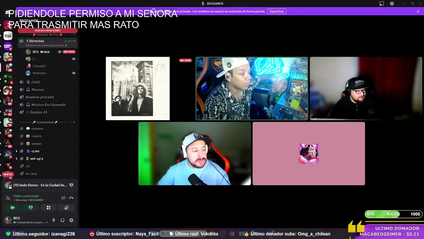Image resolution: width=424 pixels, height=239 pixels.
Task: Edit the Directos channel status pencil
Action: coord(66,45)
